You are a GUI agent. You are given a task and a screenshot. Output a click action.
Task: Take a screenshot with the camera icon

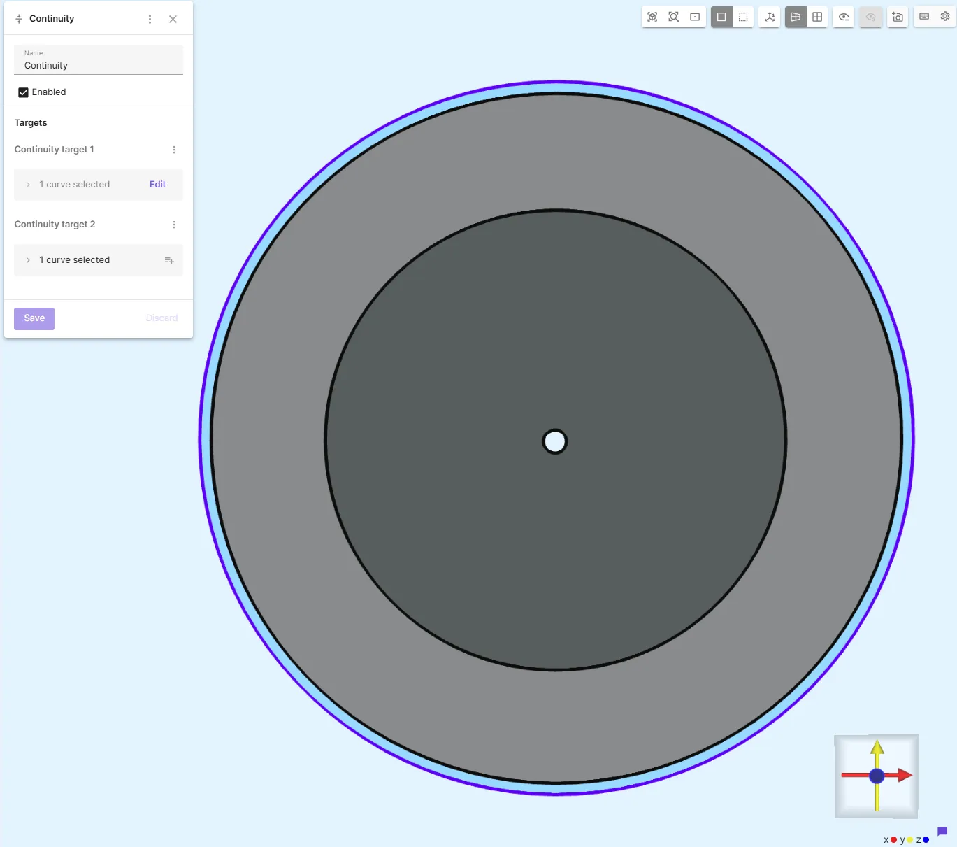[898, 17]
